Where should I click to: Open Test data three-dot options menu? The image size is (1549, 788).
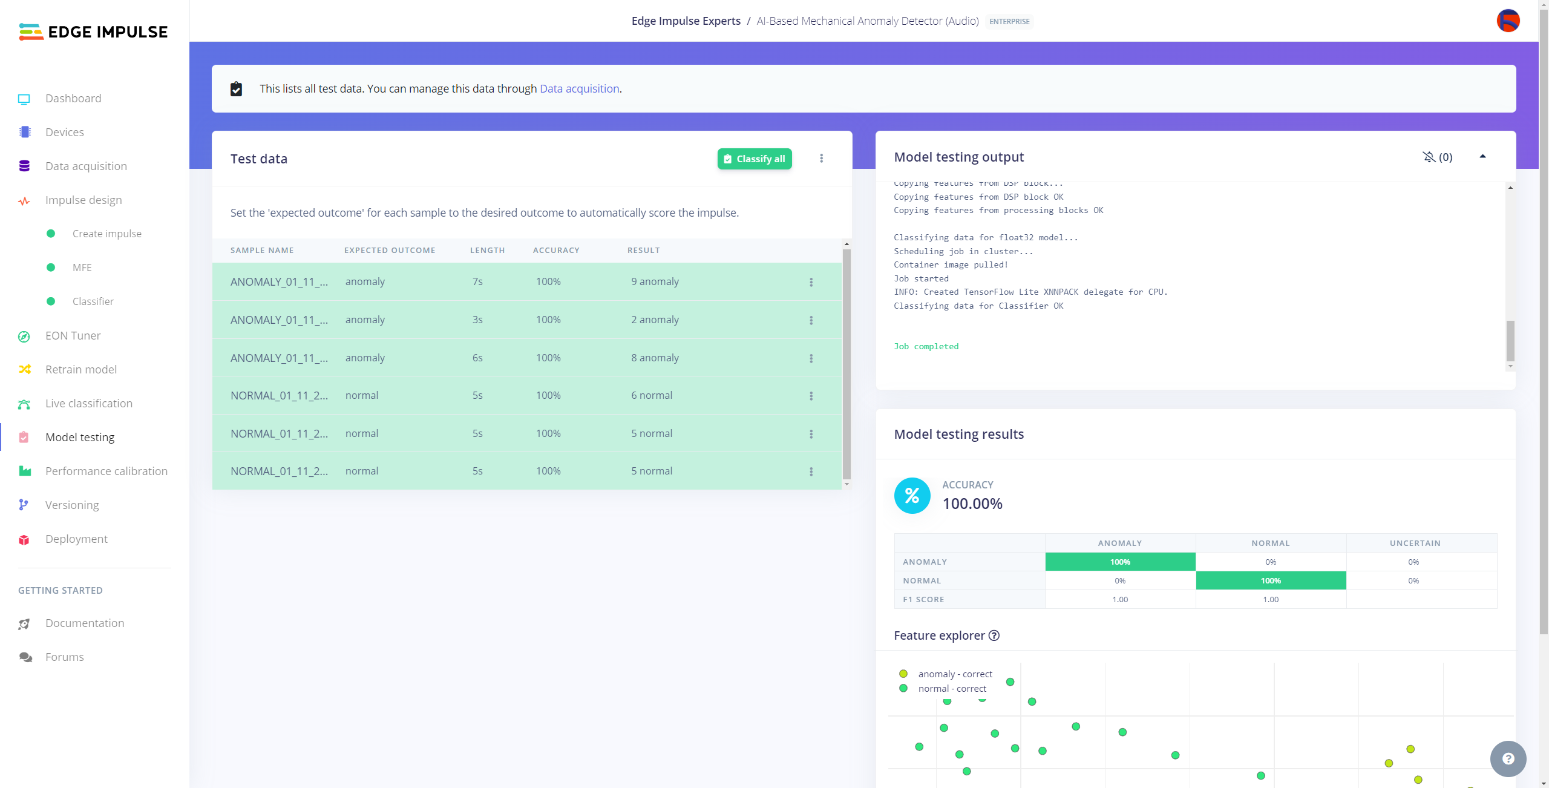[x=821, y=159]
